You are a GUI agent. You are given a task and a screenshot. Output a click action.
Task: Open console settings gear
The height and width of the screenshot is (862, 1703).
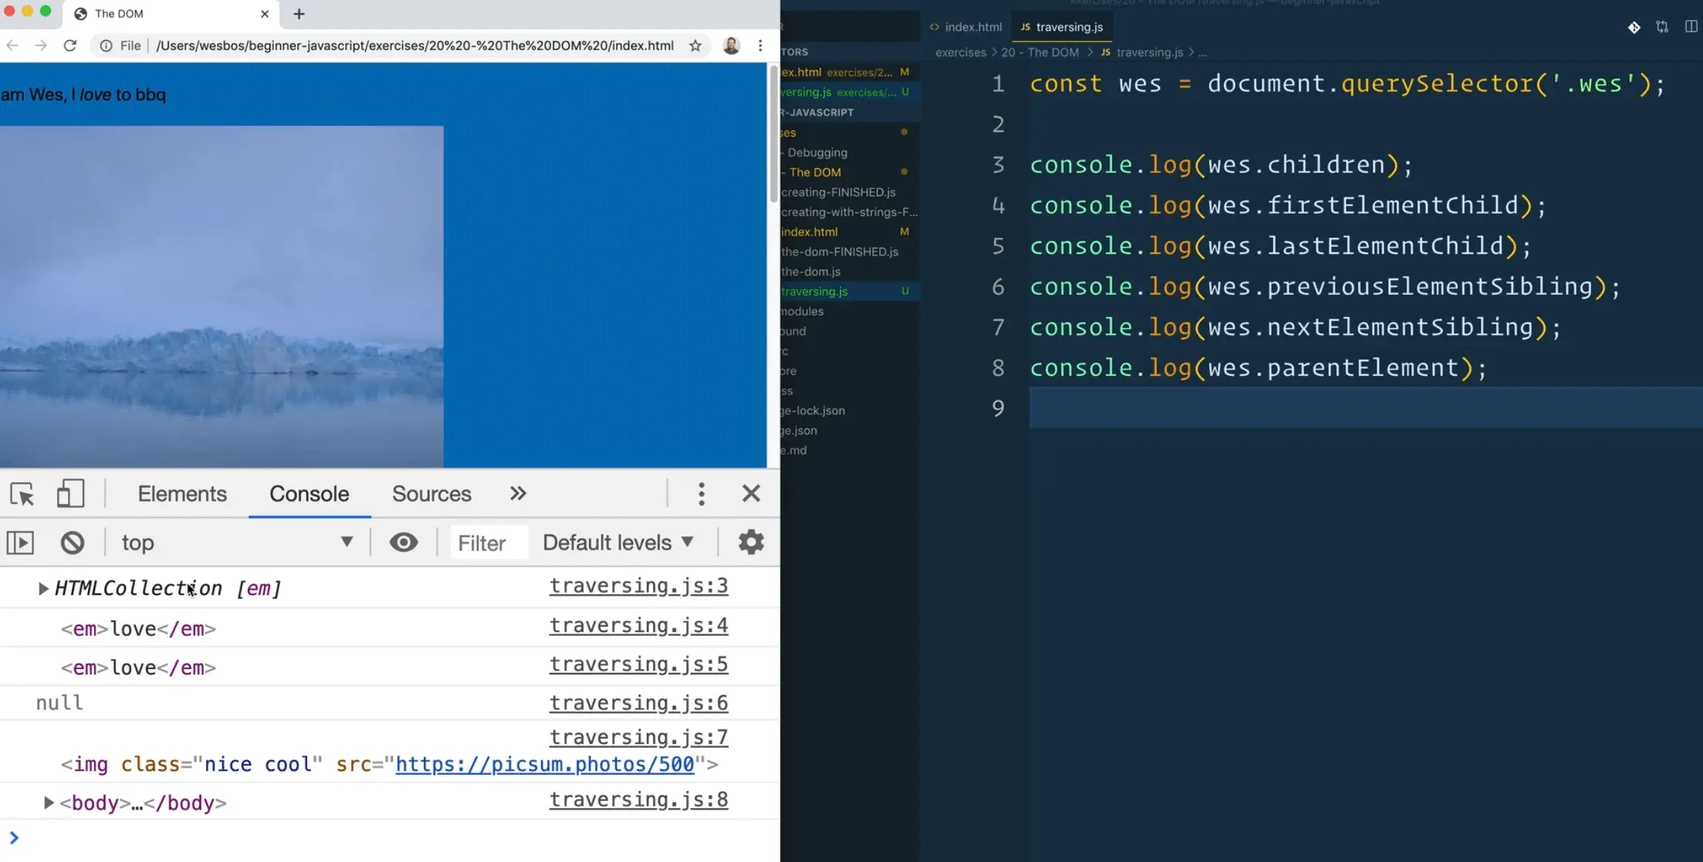[x=750, y=543]
